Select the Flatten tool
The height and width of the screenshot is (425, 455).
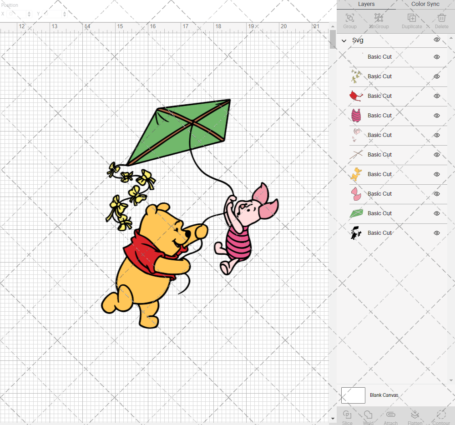(x=415, y=415)
